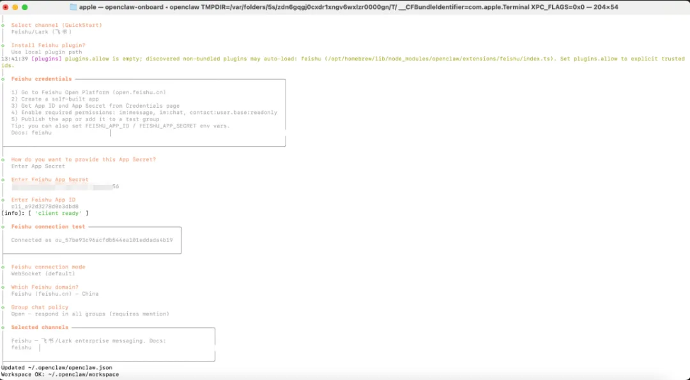
Task: Click the 'Use local plugin path' answer
Action: (x=46, y=52)
